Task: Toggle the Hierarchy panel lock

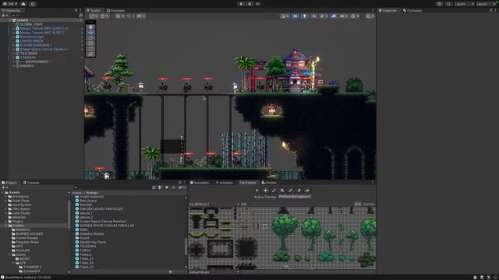Action: click(76, 10)
